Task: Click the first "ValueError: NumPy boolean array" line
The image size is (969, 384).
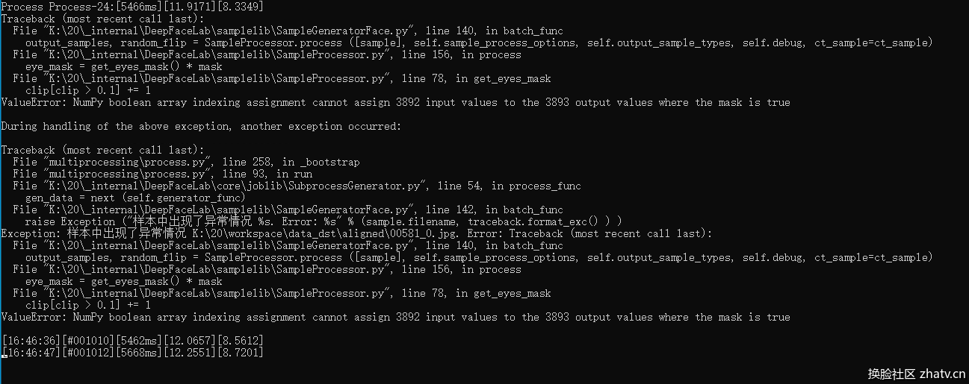Action: (395, 102)
